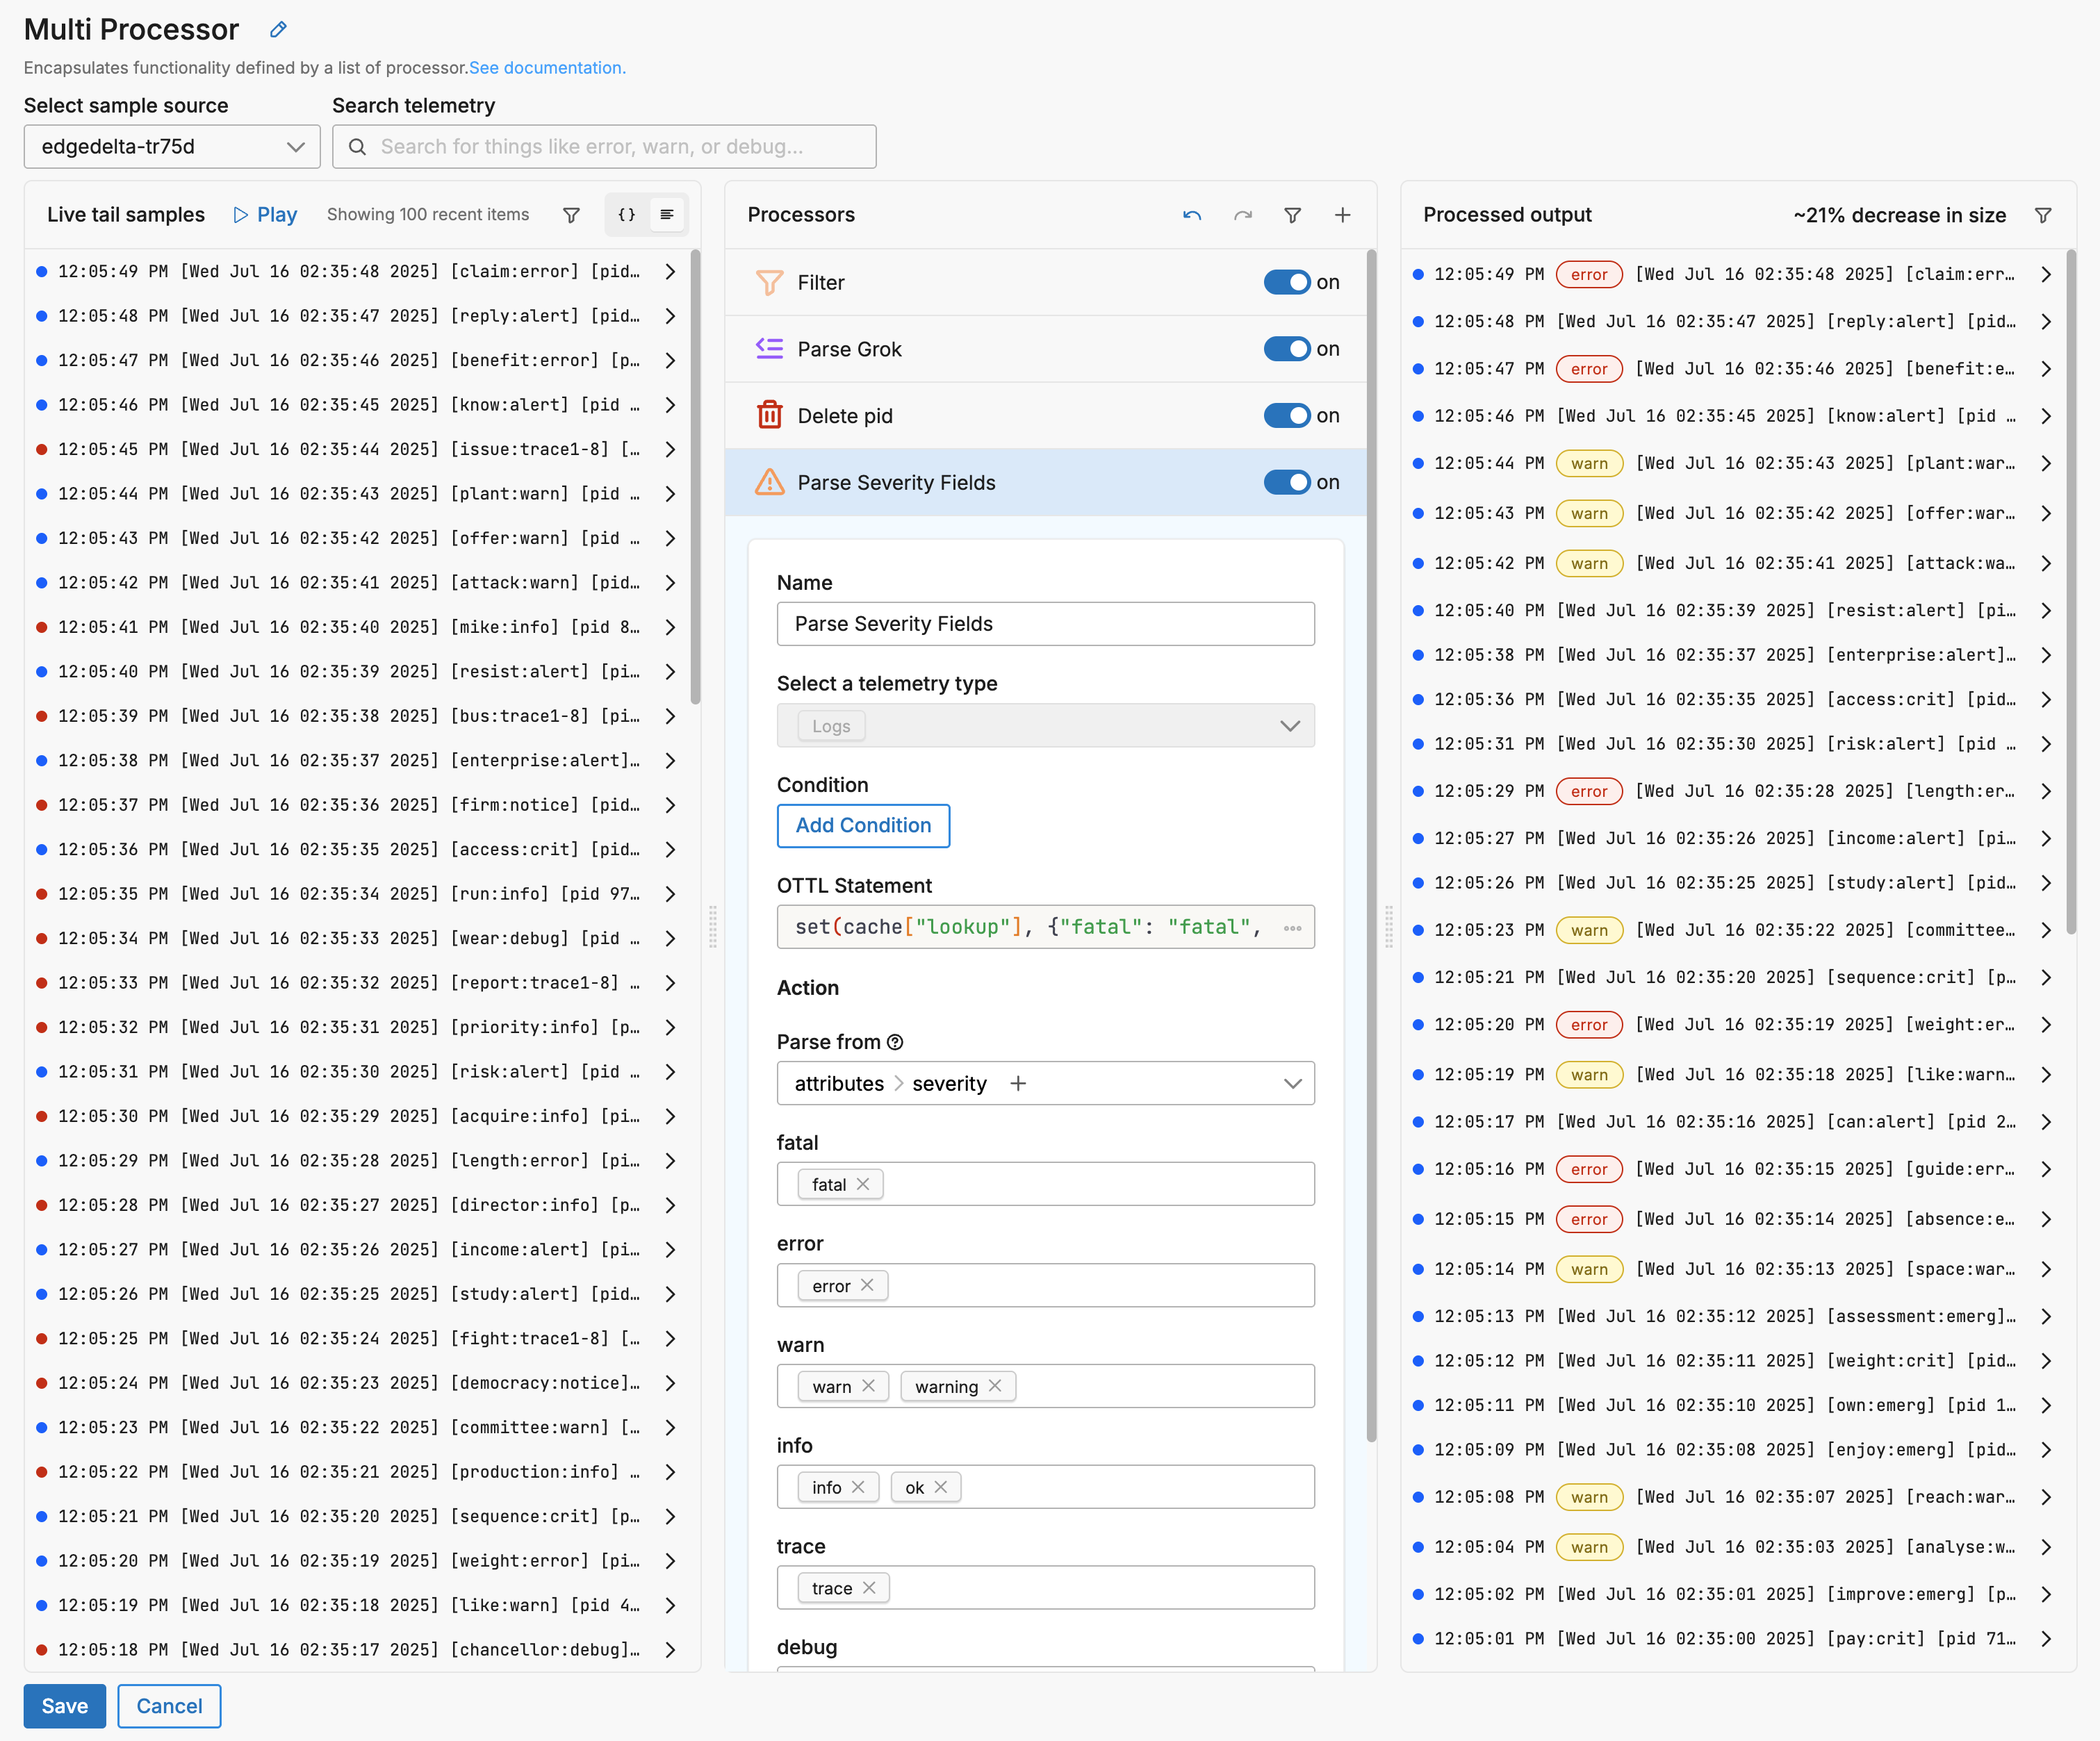Expand the OTTL Statement ellipsis

click(1292, 928)
